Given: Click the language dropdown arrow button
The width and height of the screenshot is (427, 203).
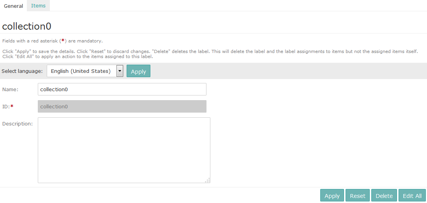Looking at the screenshot, I should point(120,71).
